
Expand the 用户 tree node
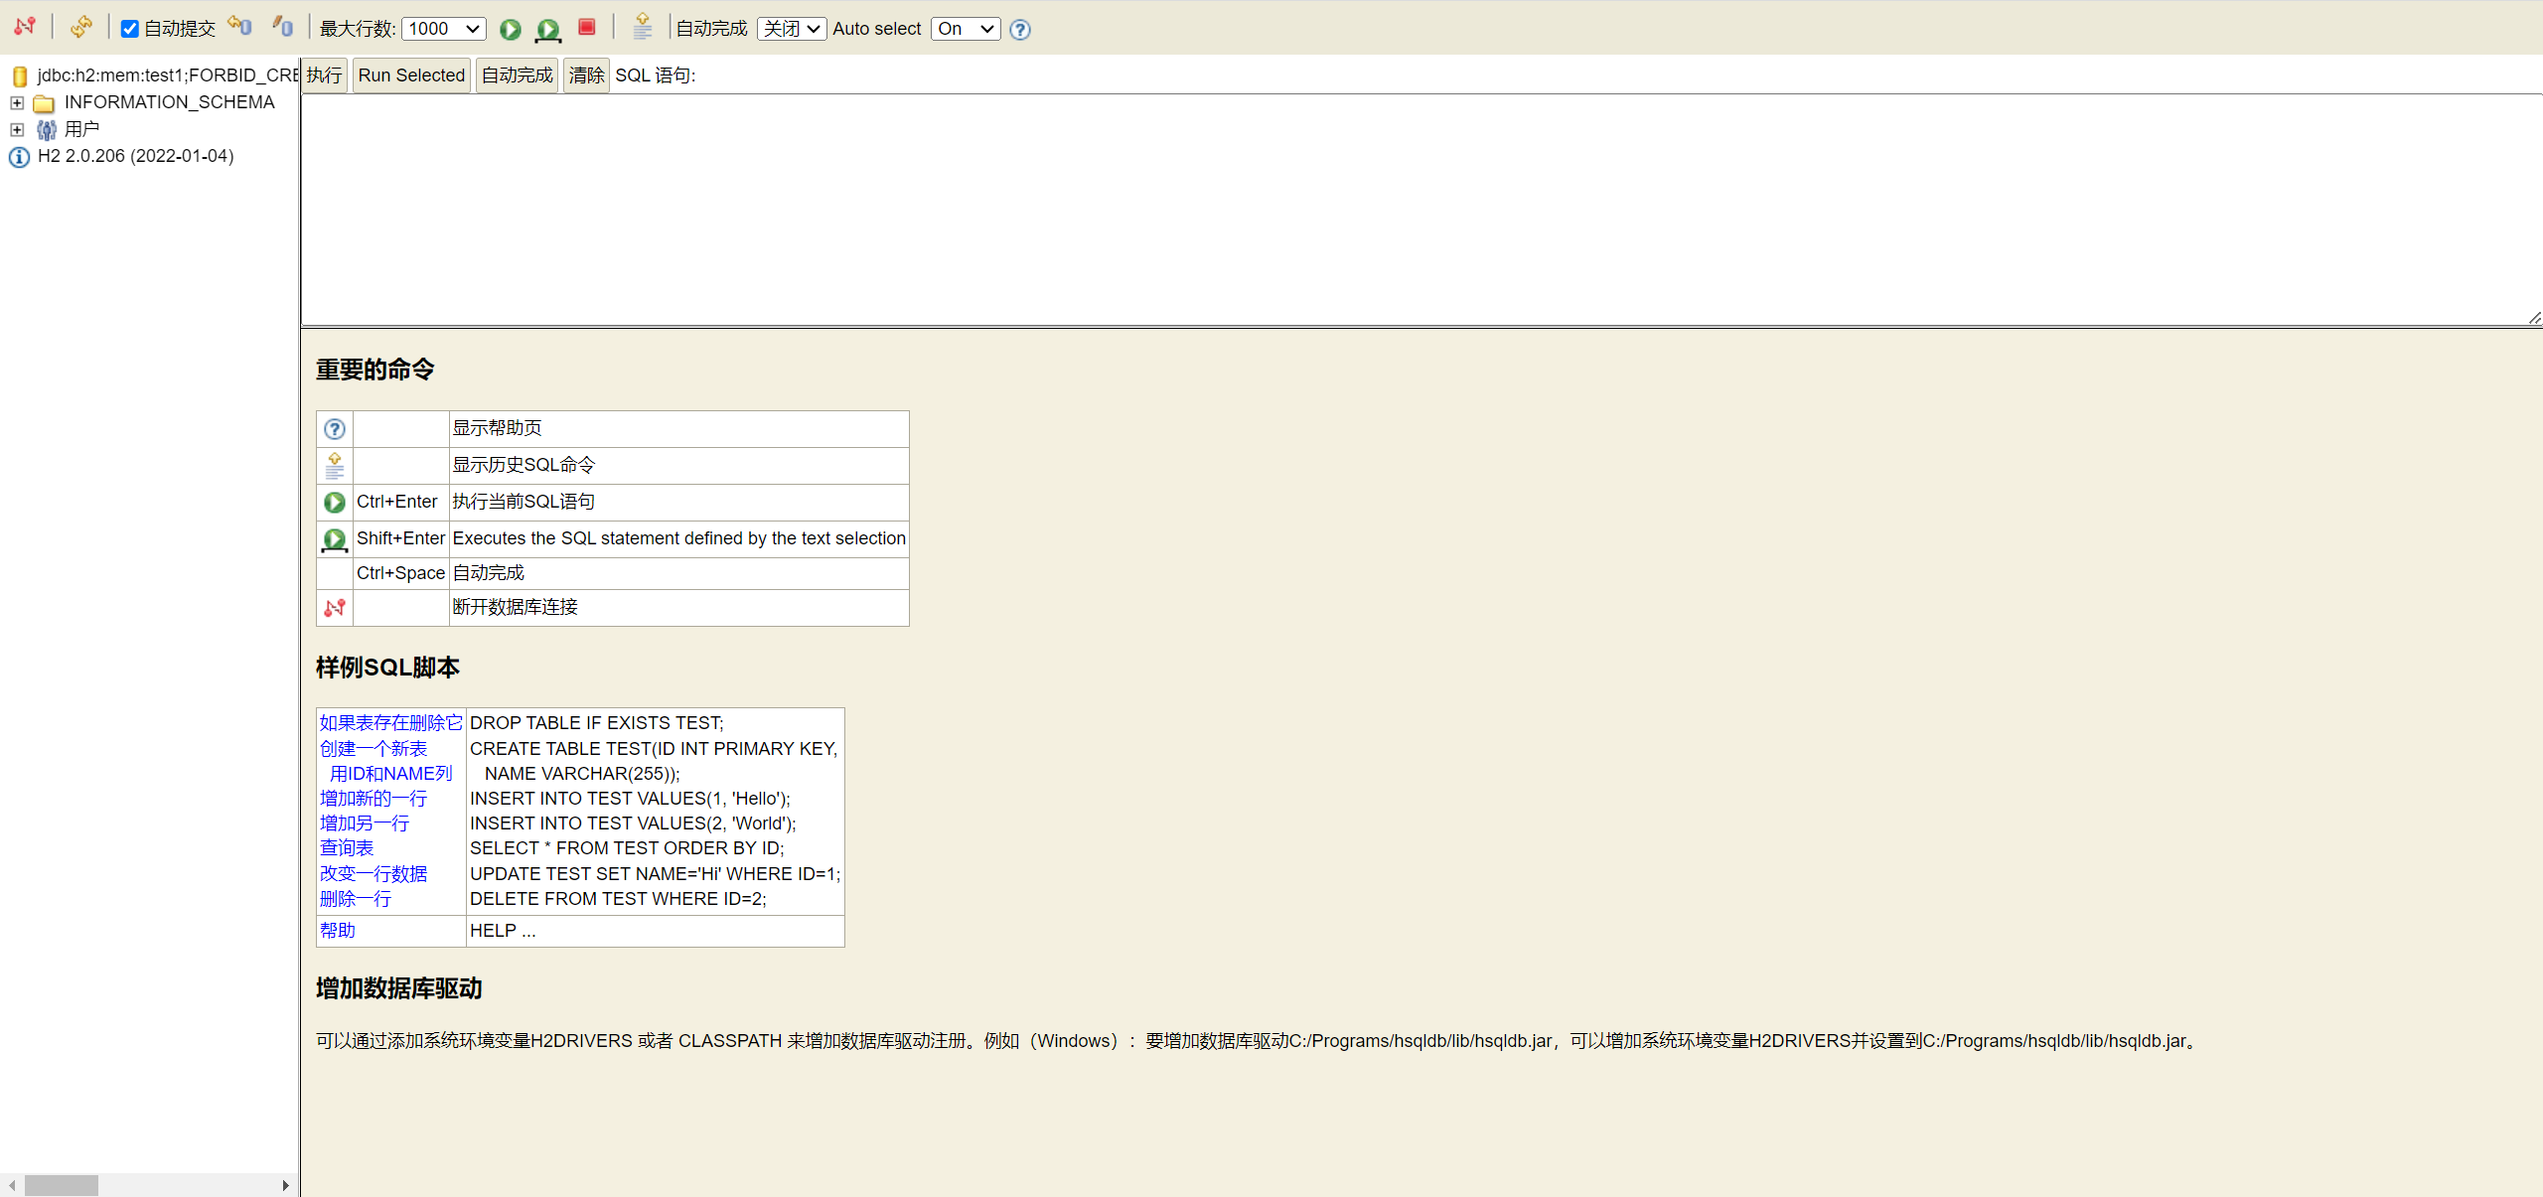tap(17, 129)
